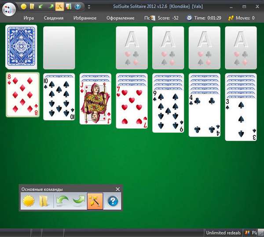Open the folder icon in Основные команды panel
Screen dimensions: 264x237
coord(44,201)
